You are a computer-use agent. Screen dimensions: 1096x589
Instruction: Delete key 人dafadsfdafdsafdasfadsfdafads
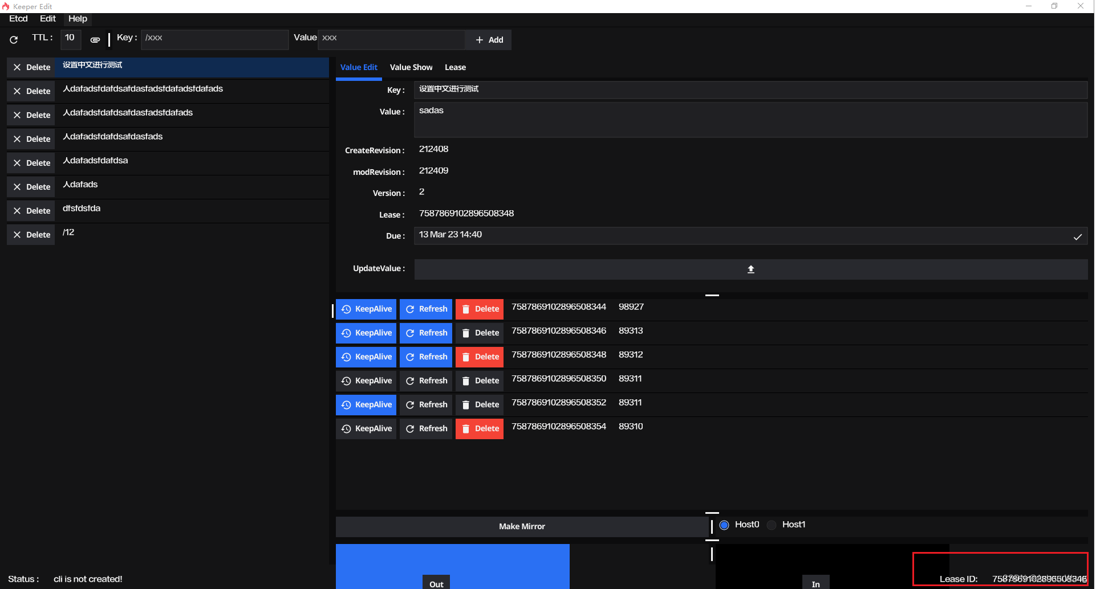tap(31, 115)
